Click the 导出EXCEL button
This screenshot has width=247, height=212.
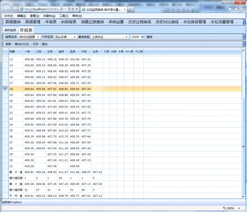click(22, 44)
